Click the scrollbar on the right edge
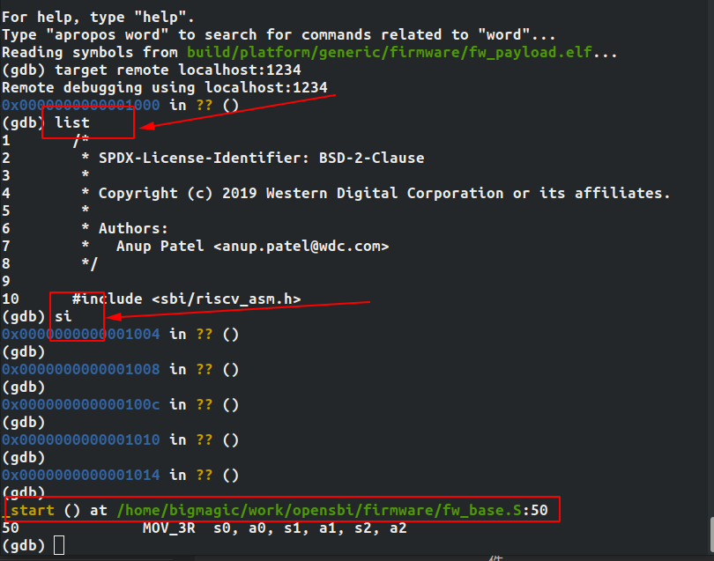This screenshot has height=561, width=714. click(x=710, y=534)
